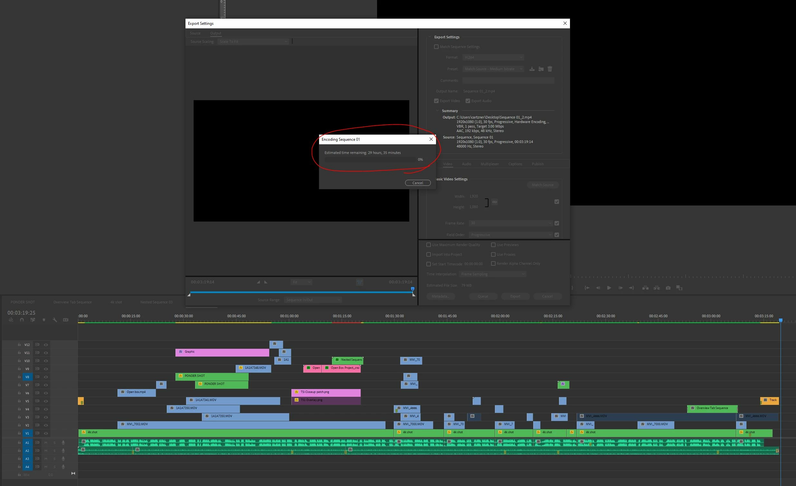The width and height of the screenshot is (796, 486).
Task: Toggle the lock on track V5
Action: coord(19,401)
